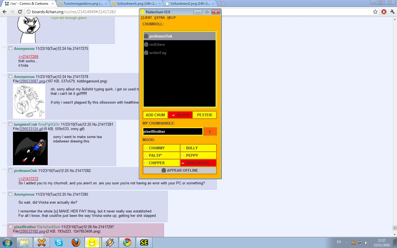Select the checkbox on pixelBrother's post
The width and height of the screenshot is (397, 248).
tap(10, 227)
